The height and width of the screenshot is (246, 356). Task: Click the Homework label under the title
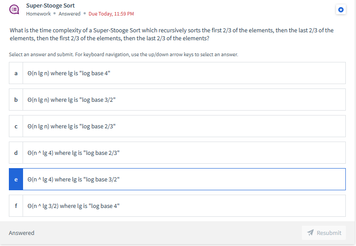coord(39,14)
